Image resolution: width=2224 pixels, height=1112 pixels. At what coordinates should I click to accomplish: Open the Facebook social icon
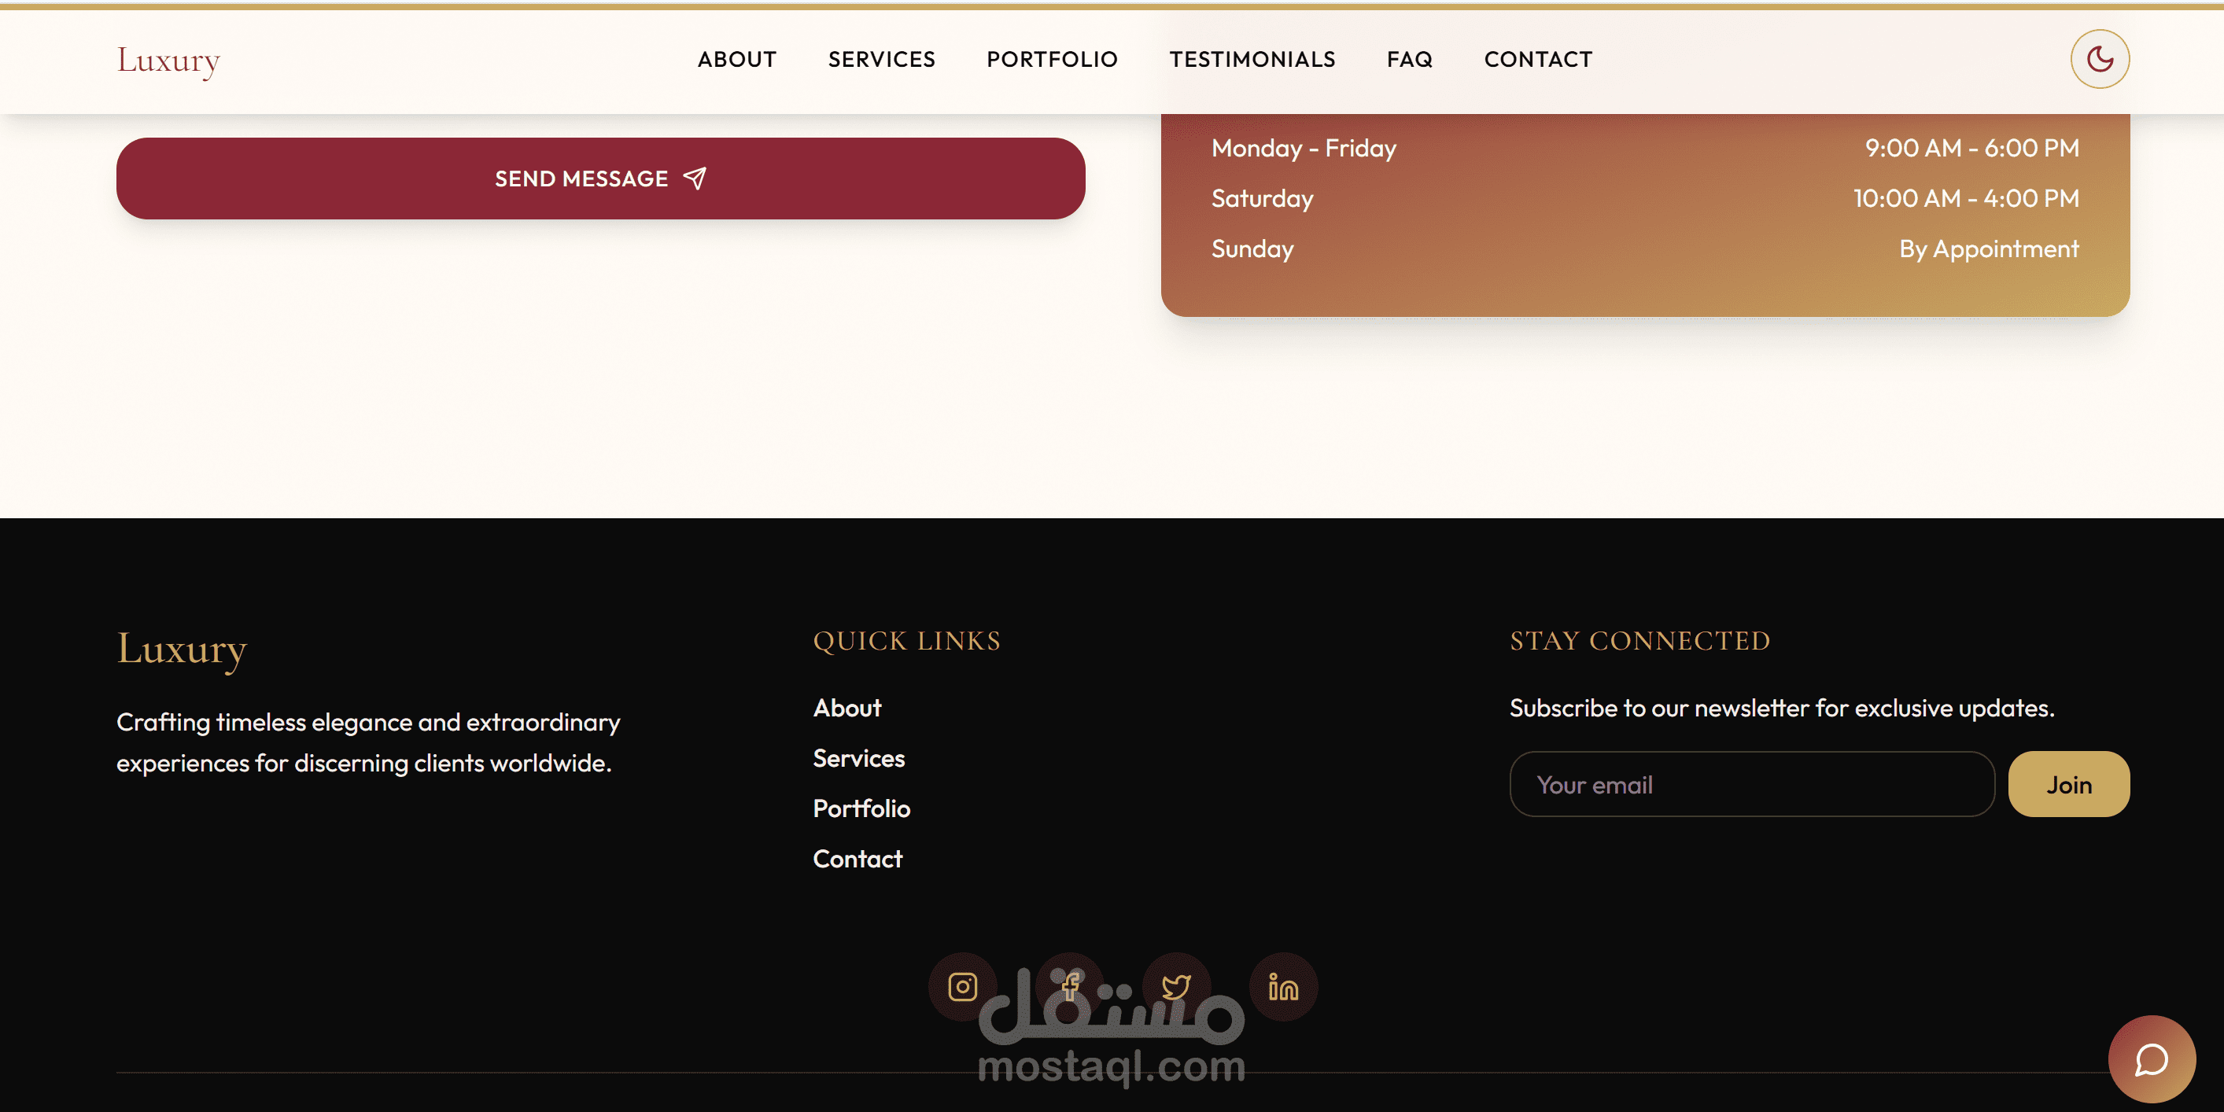[1069, 986]
